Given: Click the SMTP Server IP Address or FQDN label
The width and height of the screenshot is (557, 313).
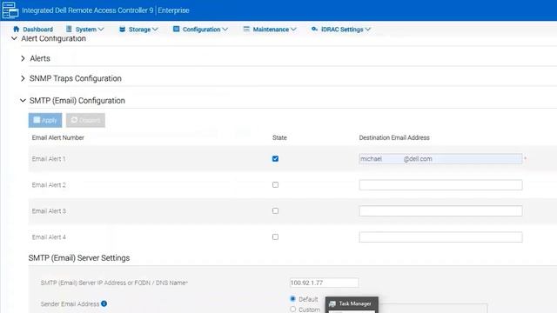Looking at the screenshot, I should [x=114, y=283].
